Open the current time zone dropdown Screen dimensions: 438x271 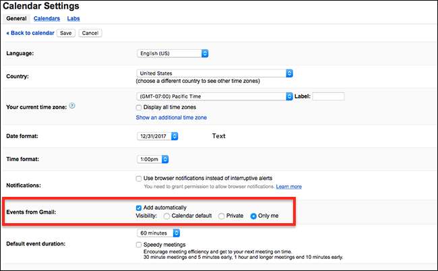click(x=214, y=96)
